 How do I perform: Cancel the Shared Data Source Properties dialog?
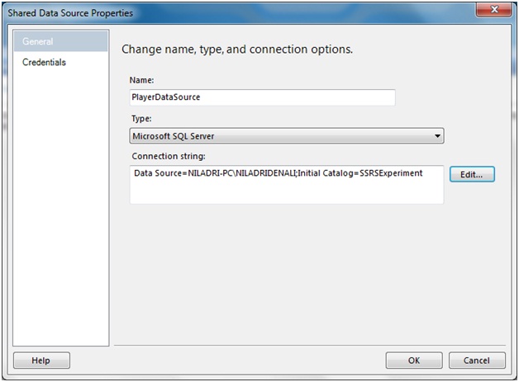coord(477,361)
